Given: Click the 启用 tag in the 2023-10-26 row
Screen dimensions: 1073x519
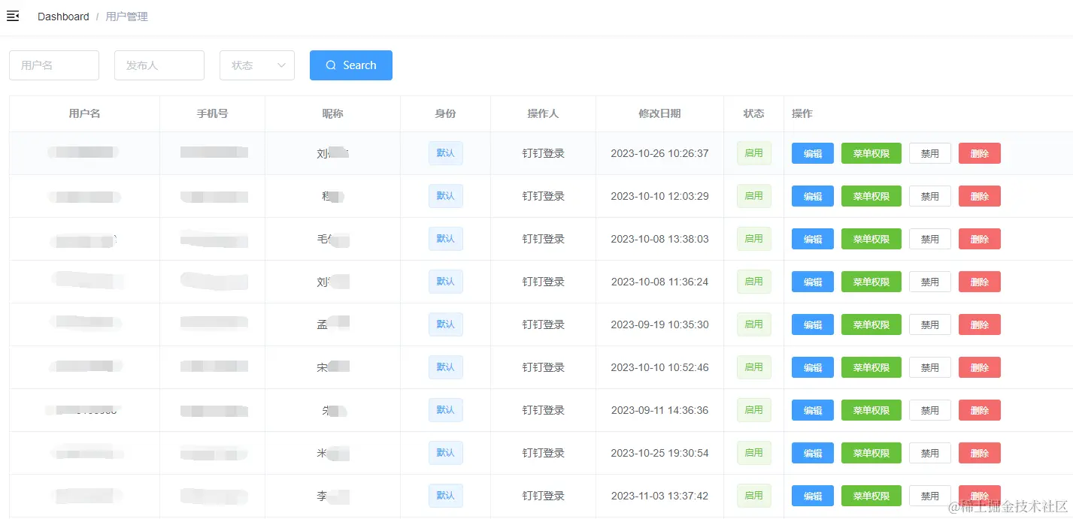Looking at the screenshot, I should 753,153.
